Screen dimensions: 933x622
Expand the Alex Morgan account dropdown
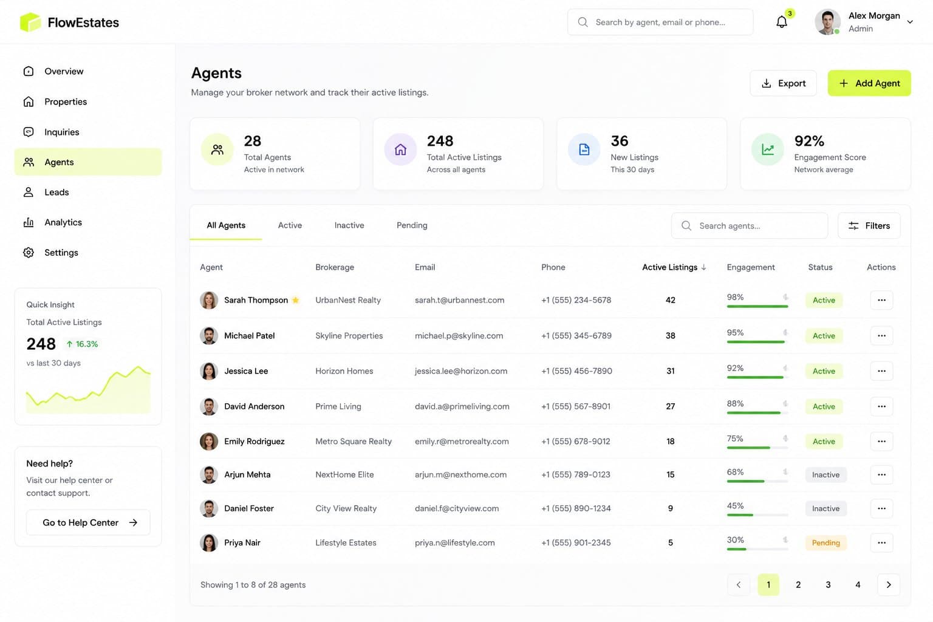point(910,22)
